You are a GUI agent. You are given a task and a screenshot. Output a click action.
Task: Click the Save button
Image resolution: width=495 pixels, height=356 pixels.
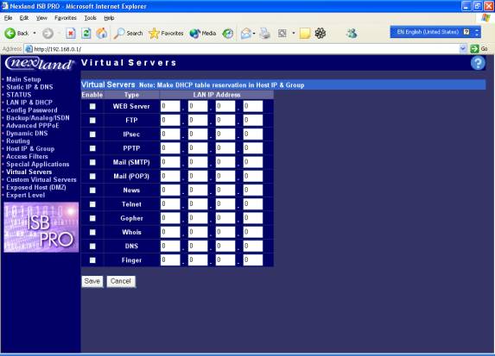[92, 281]
